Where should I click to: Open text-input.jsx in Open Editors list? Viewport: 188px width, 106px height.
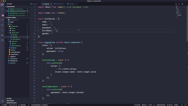pyautogui.click(x=17, y=13)
